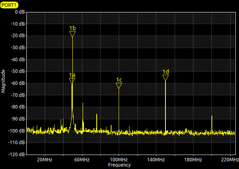Click marker 1d triangle near 150MHz
Viewport: 239px width, 169px height.
[165, 78]
